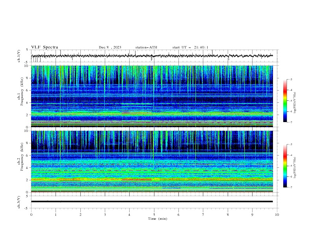Click the "-5" tick on the upper color bar
Screen dimensions: 312x241
click(x=290, y=101)
